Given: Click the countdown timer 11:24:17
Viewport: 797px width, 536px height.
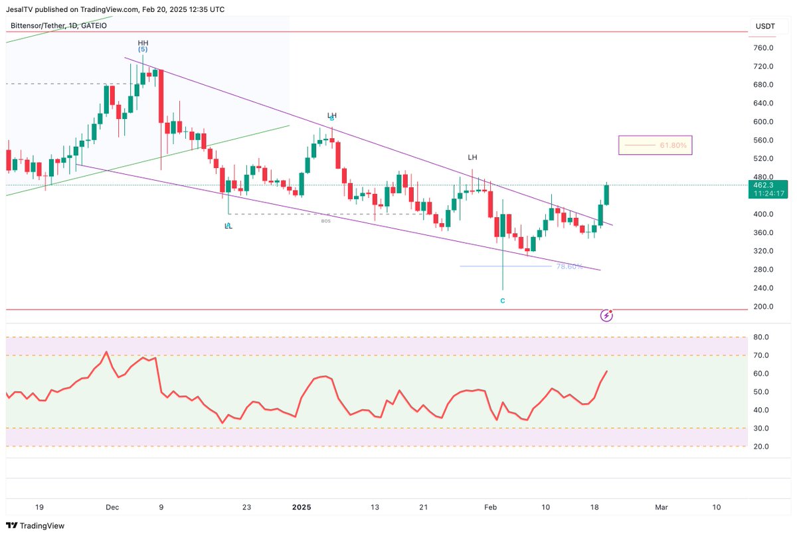Looking at the screenshot, I should tap(769, 194).
